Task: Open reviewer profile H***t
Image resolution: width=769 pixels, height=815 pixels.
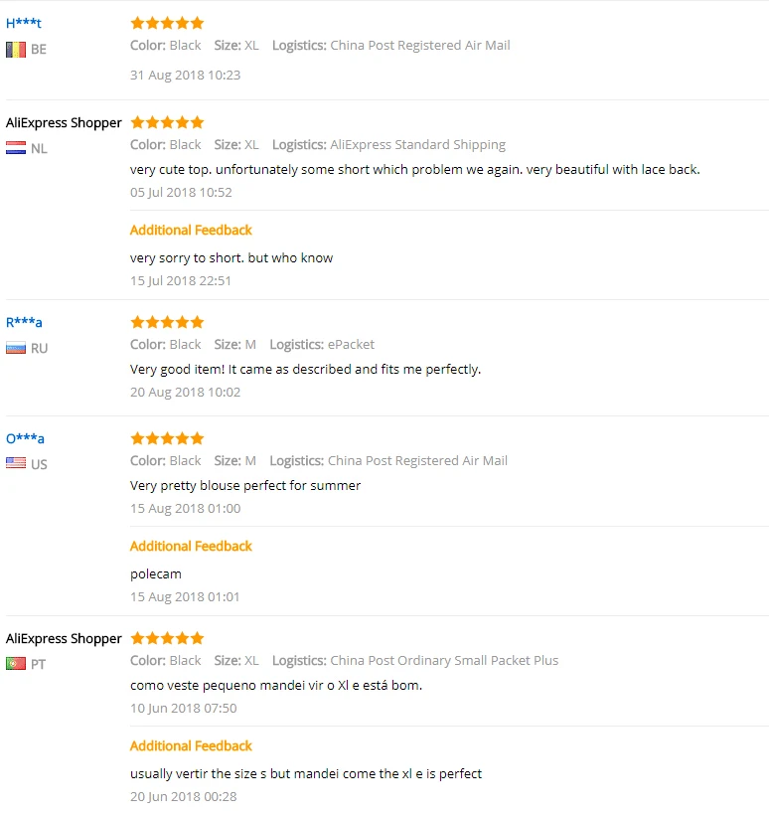Action: click(x=24, y=23)
